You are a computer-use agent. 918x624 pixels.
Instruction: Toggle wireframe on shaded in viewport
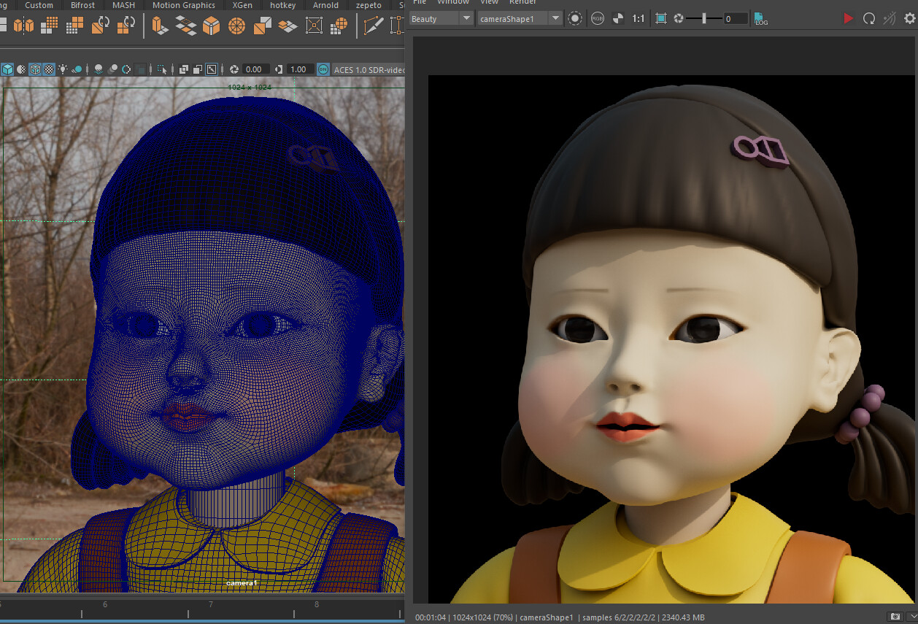35,69
